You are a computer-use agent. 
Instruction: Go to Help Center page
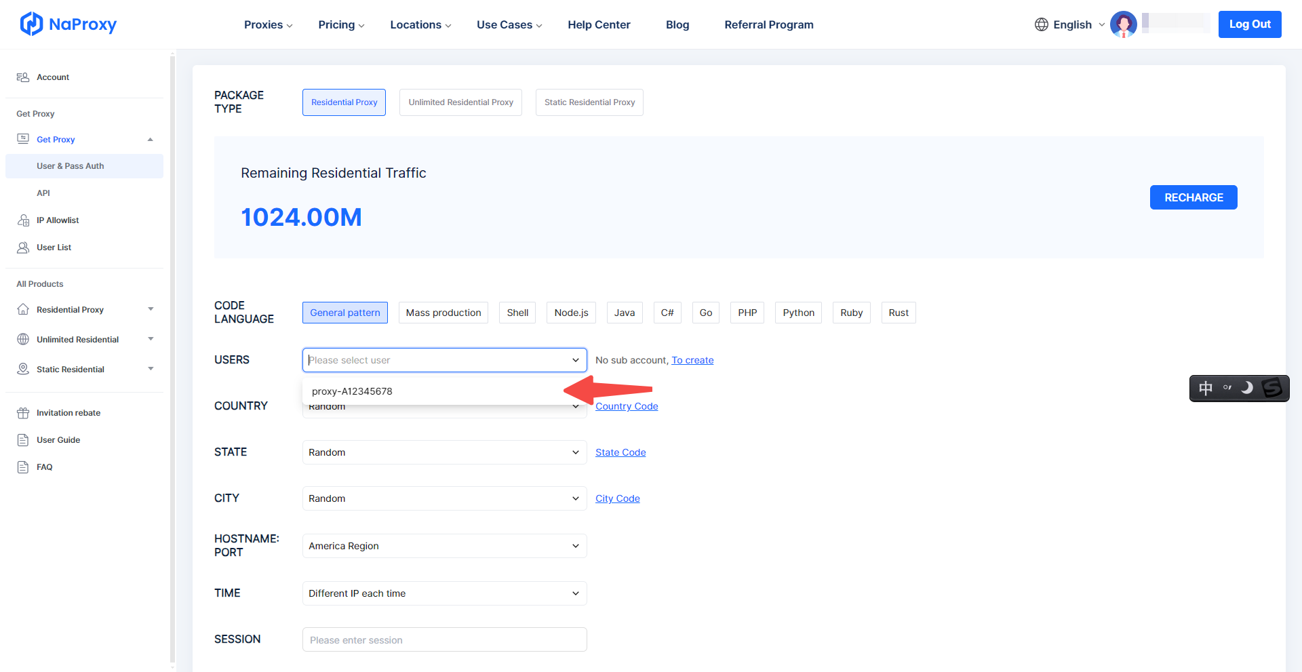[x=599, y=24]
